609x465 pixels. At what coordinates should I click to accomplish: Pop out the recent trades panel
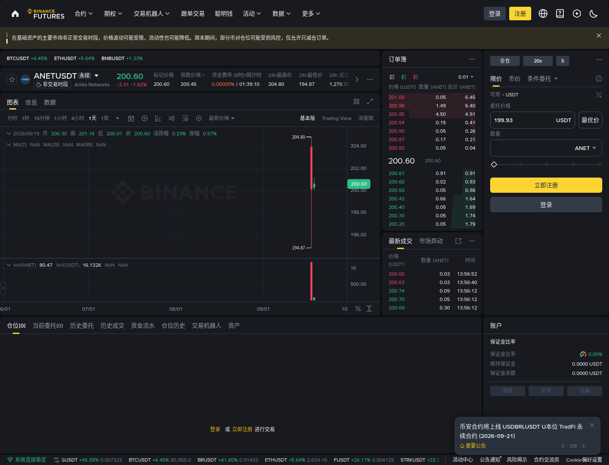click(458, 241)
